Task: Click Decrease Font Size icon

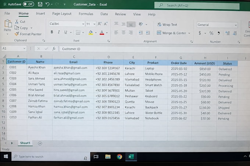Action: (x=106, y=24)
